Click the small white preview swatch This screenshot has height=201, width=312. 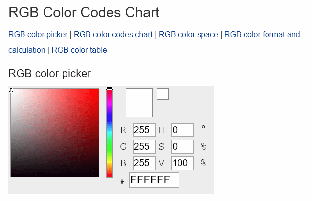tap(163, 94)
